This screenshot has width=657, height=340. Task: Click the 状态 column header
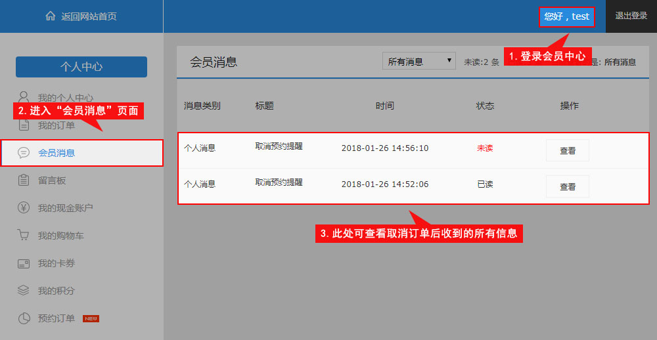coord(486,106)
